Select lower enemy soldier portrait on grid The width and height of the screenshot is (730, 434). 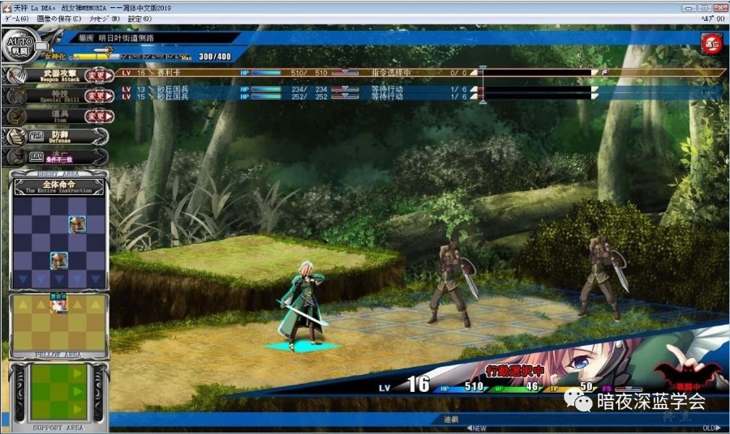coord(58,260)
